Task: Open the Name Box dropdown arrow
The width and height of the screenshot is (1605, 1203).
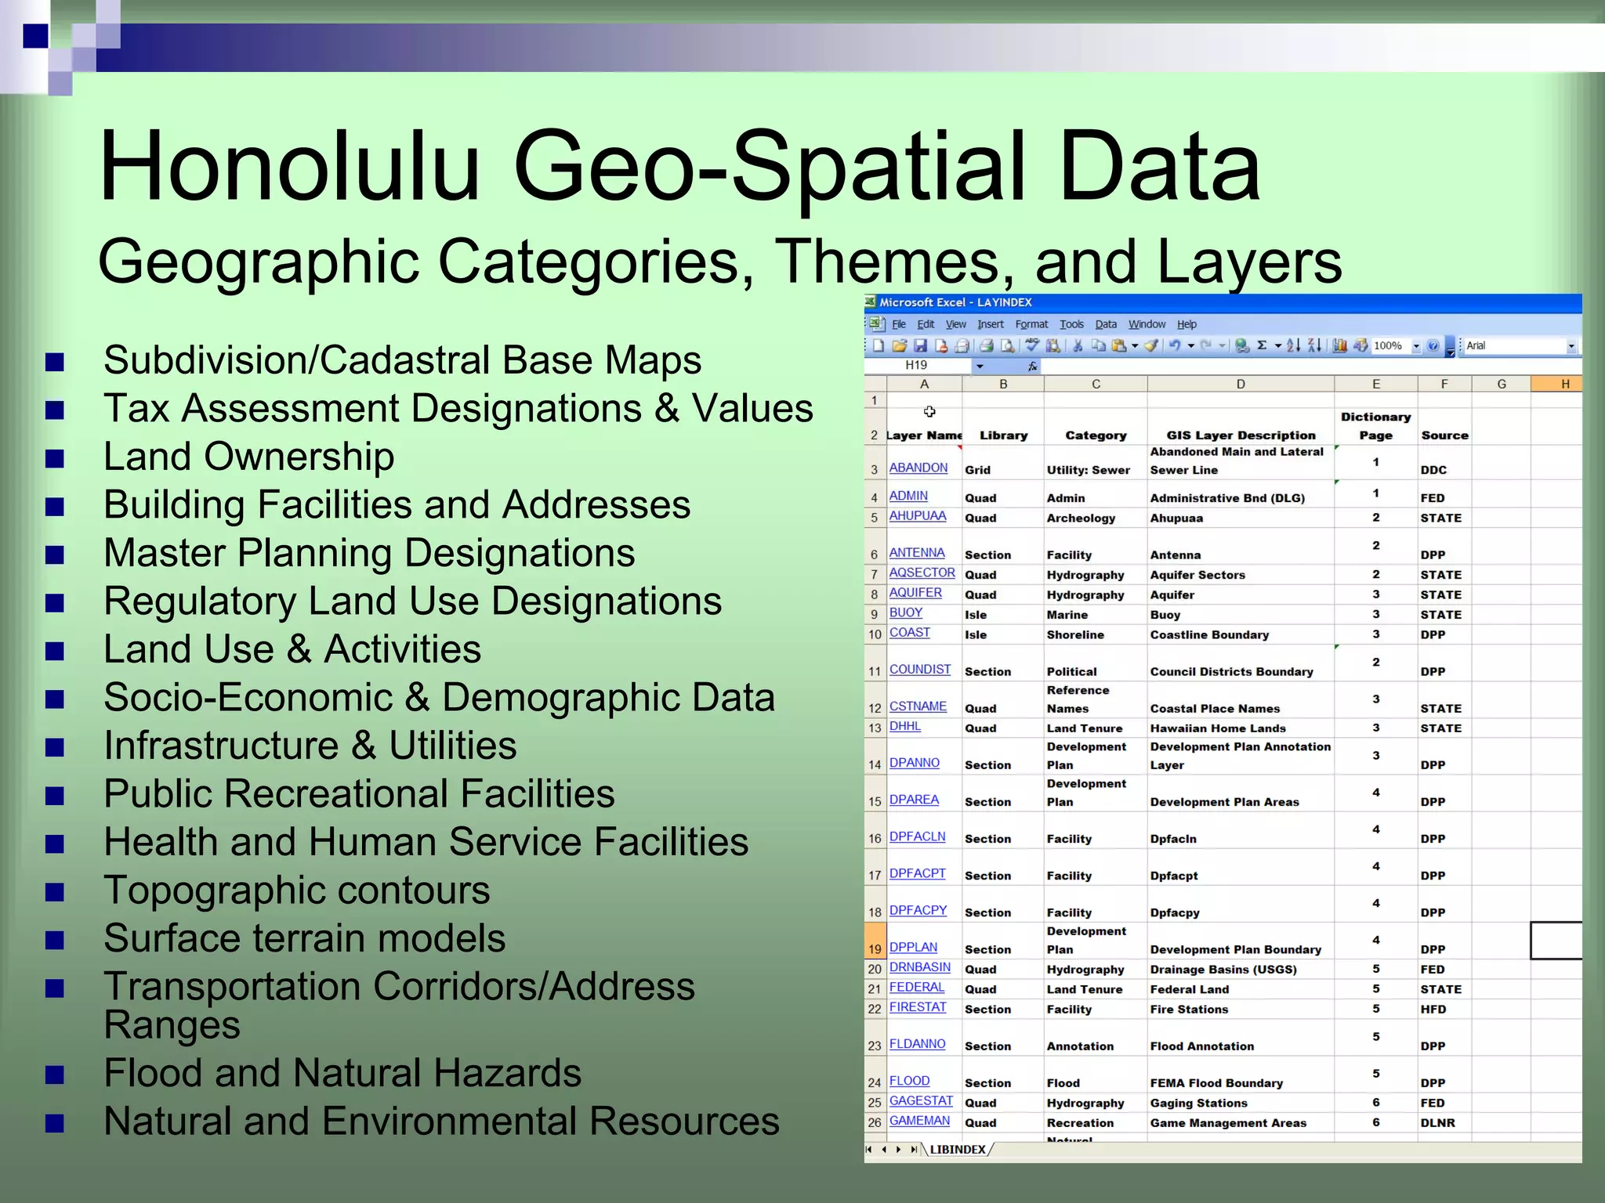Action: pyautogui.click(x=980, y=366)
